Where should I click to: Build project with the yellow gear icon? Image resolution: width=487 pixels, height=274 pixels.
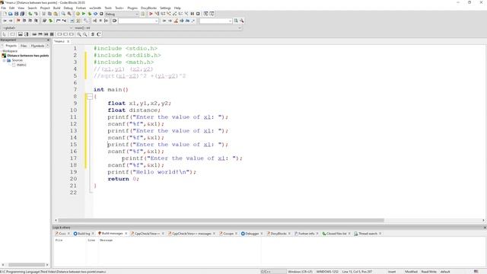(x=78, y=14)
